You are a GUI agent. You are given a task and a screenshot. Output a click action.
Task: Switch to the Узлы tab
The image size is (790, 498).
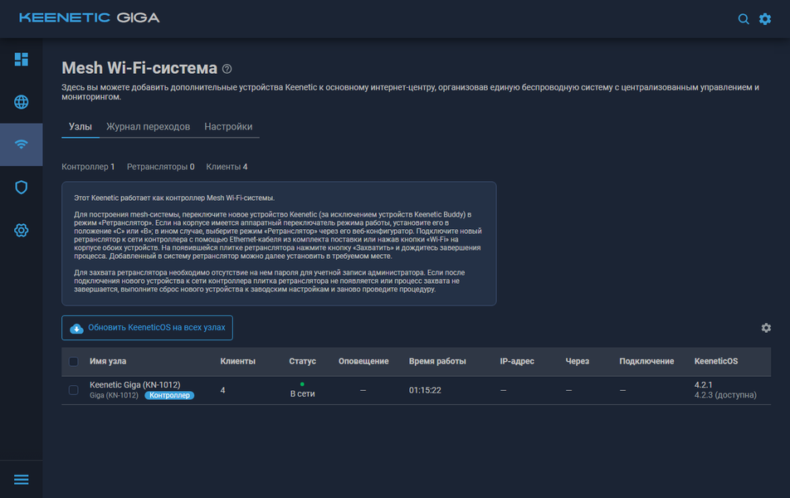tap(80, 126)
